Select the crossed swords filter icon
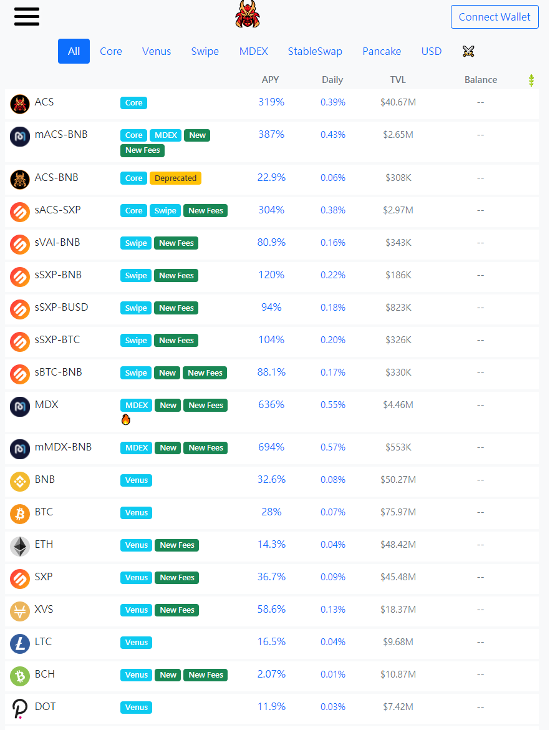 tap(468, 51)
